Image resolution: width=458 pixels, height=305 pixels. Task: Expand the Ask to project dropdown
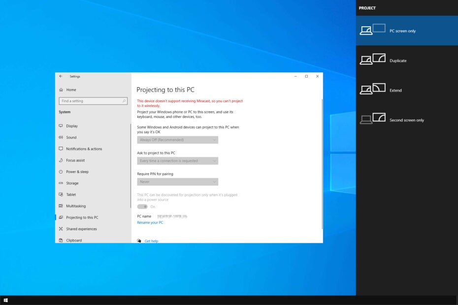point(177,160)
